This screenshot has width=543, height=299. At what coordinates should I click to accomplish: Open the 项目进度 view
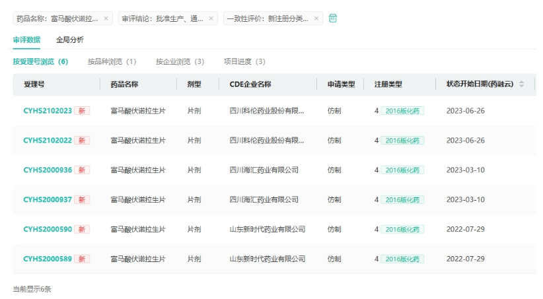coord(244,61)
